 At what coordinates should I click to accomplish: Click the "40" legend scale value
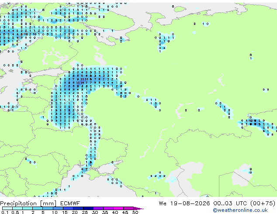coord(115,212)
